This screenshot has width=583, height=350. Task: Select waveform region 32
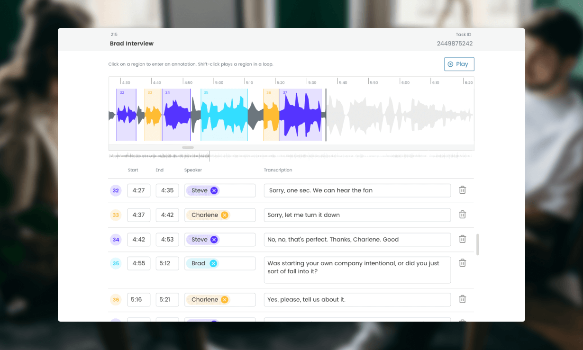coord(127,115)
